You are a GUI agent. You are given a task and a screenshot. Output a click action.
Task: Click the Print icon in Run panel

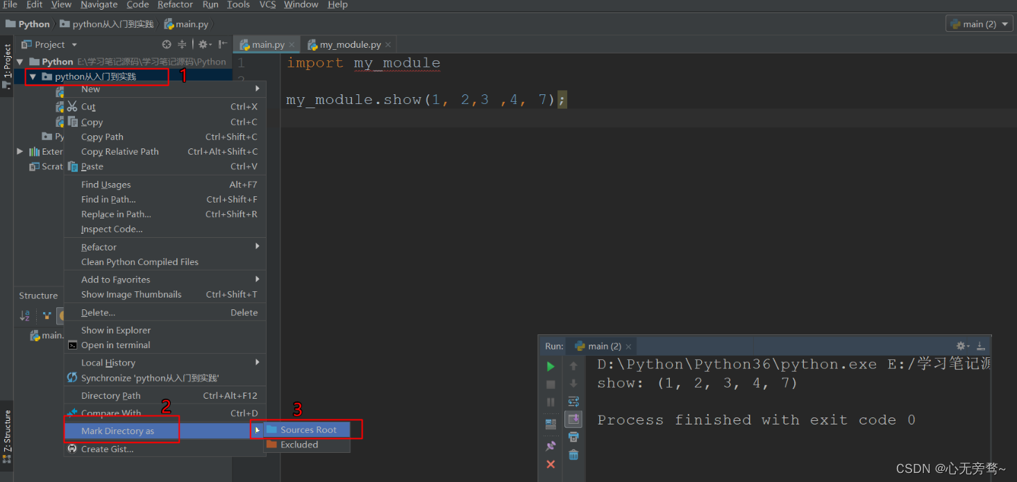573,437
